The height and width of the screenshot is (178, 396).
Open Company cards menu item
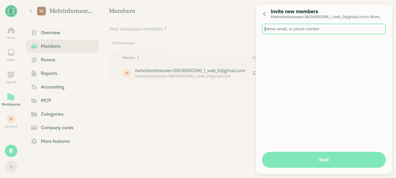(62, 128)
